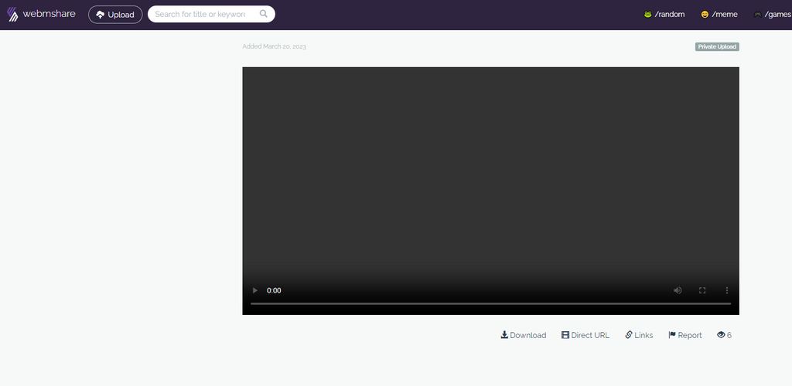Play the video
The width and height of the screenshot is (792, 386).
point(255,290)
